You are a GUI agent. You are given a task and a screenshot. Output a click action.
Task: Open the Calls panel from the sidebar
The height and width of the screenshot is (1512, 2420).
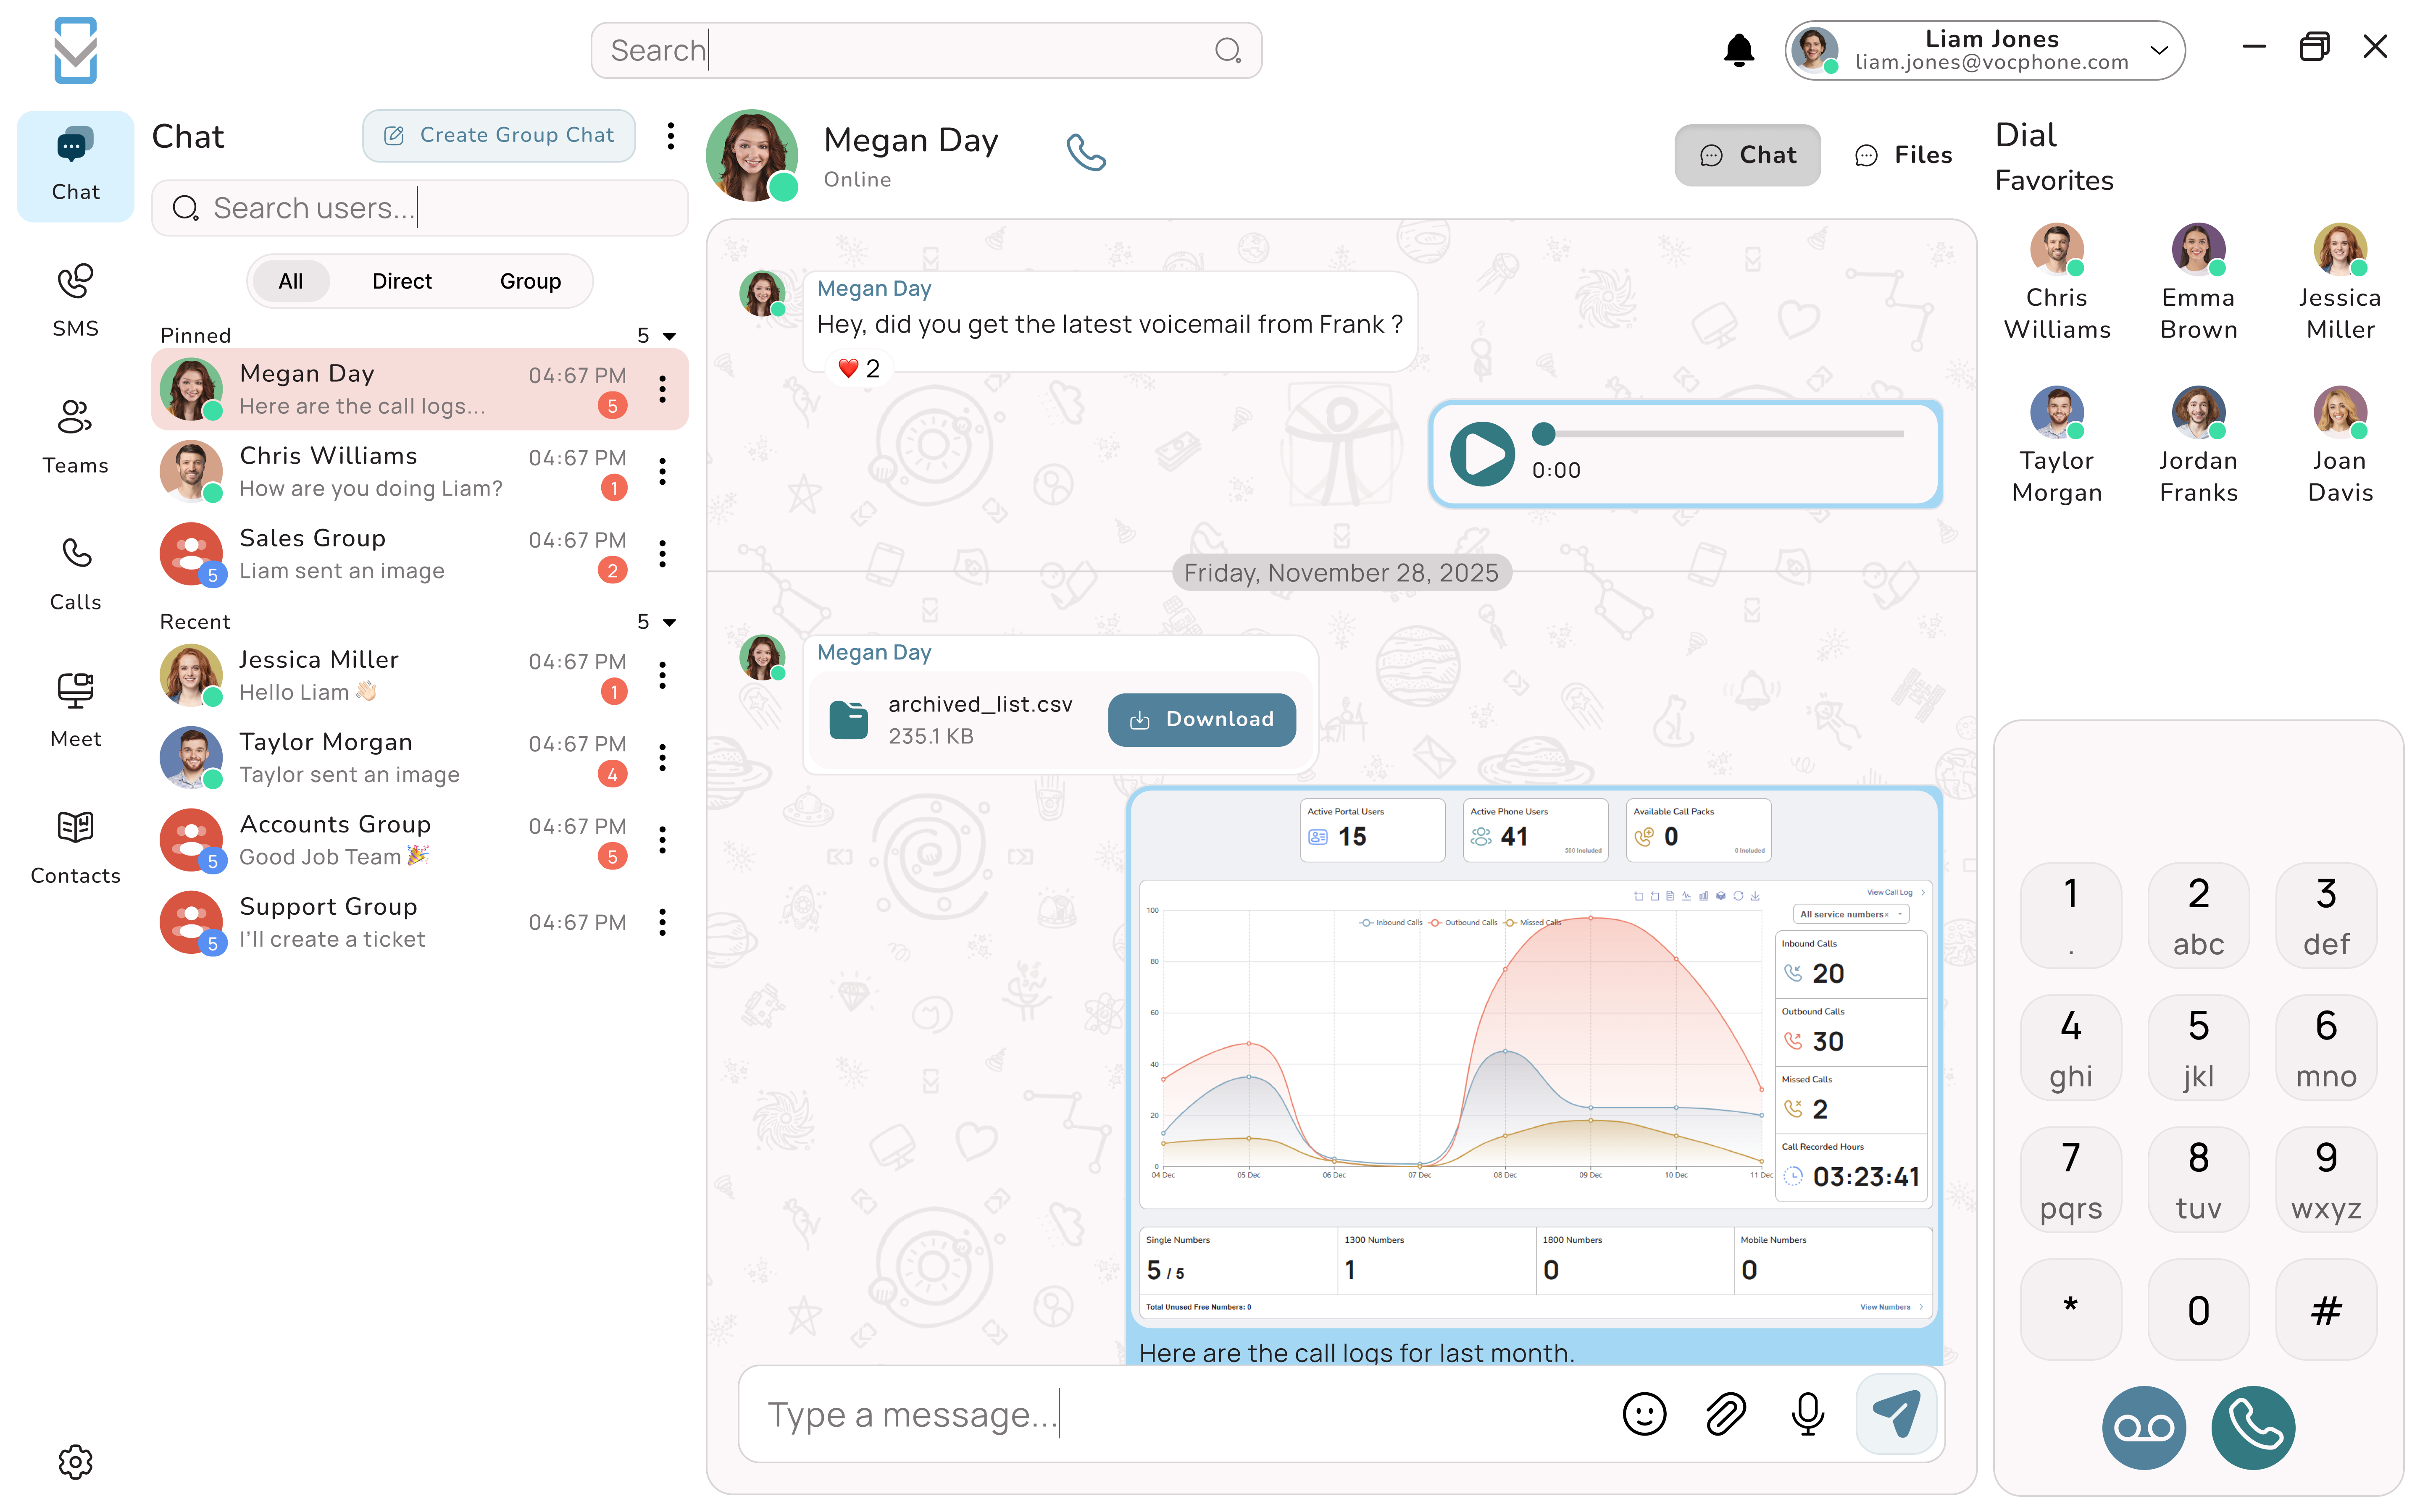75,572
